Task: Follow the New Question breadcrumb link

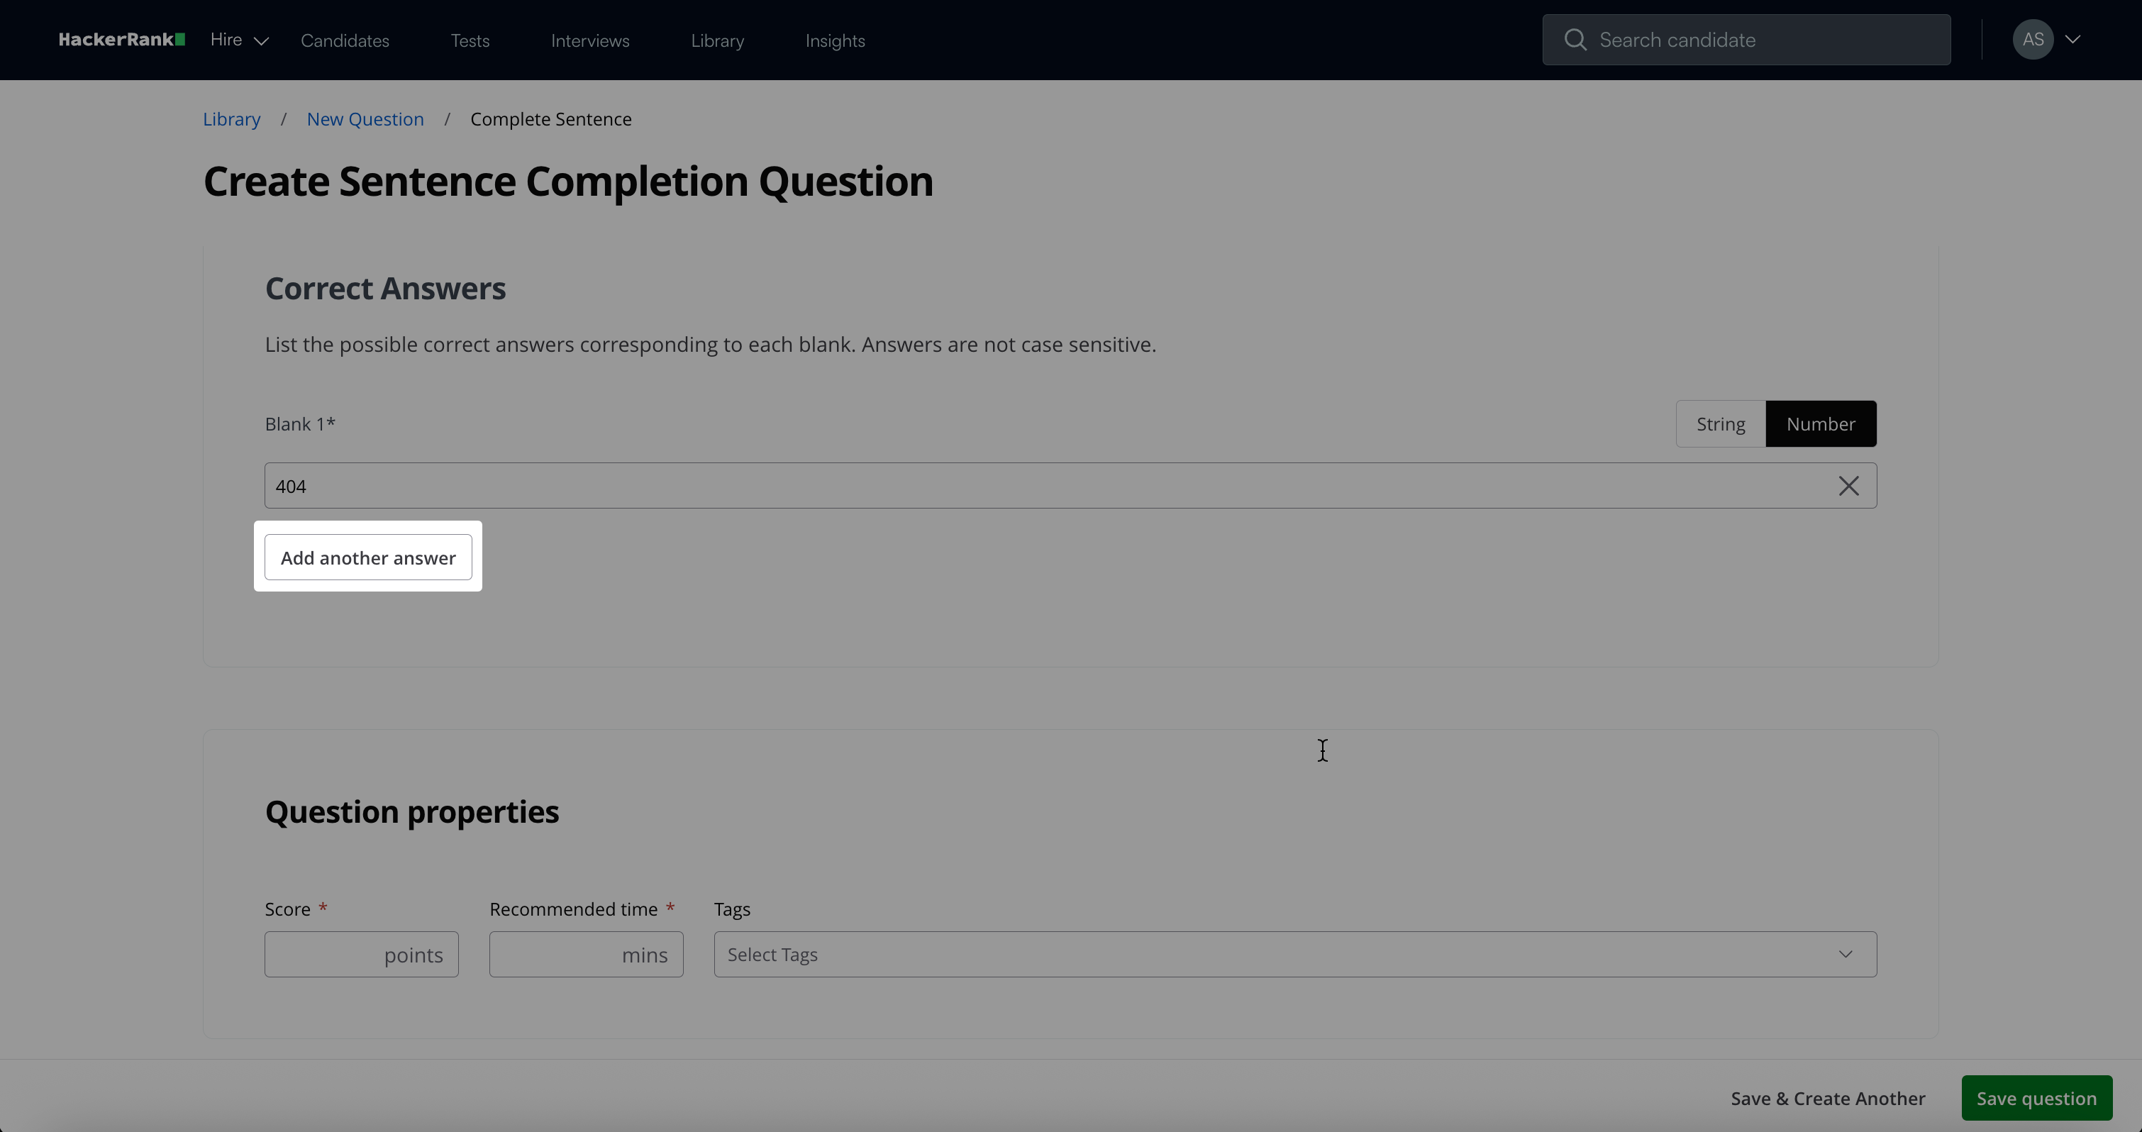Action: [x=365, y=119]
